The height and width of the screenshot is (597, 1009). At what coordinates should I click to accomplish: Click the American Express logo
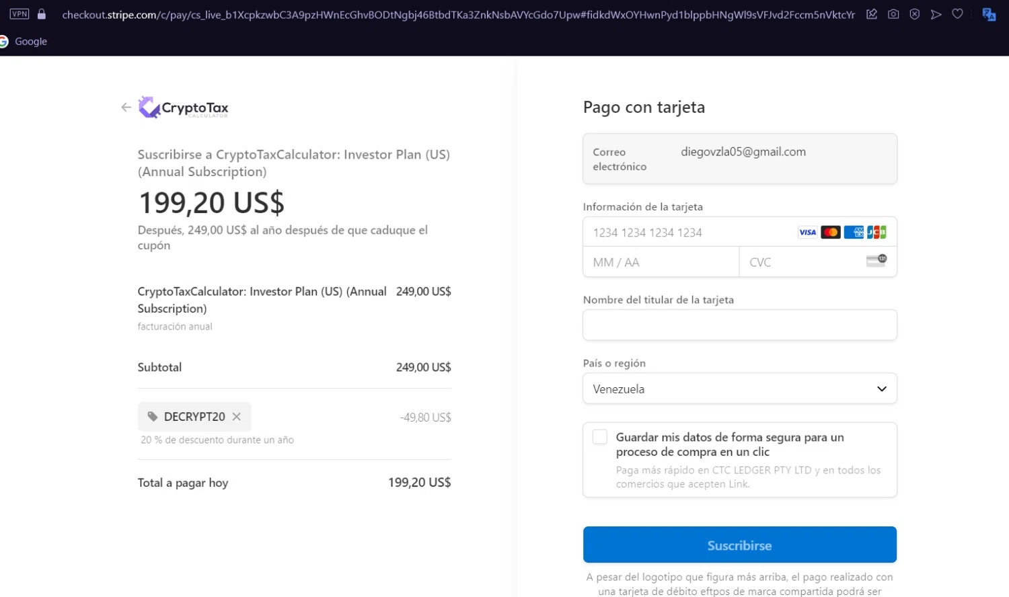pyautogui.click(x=854, y=233)
